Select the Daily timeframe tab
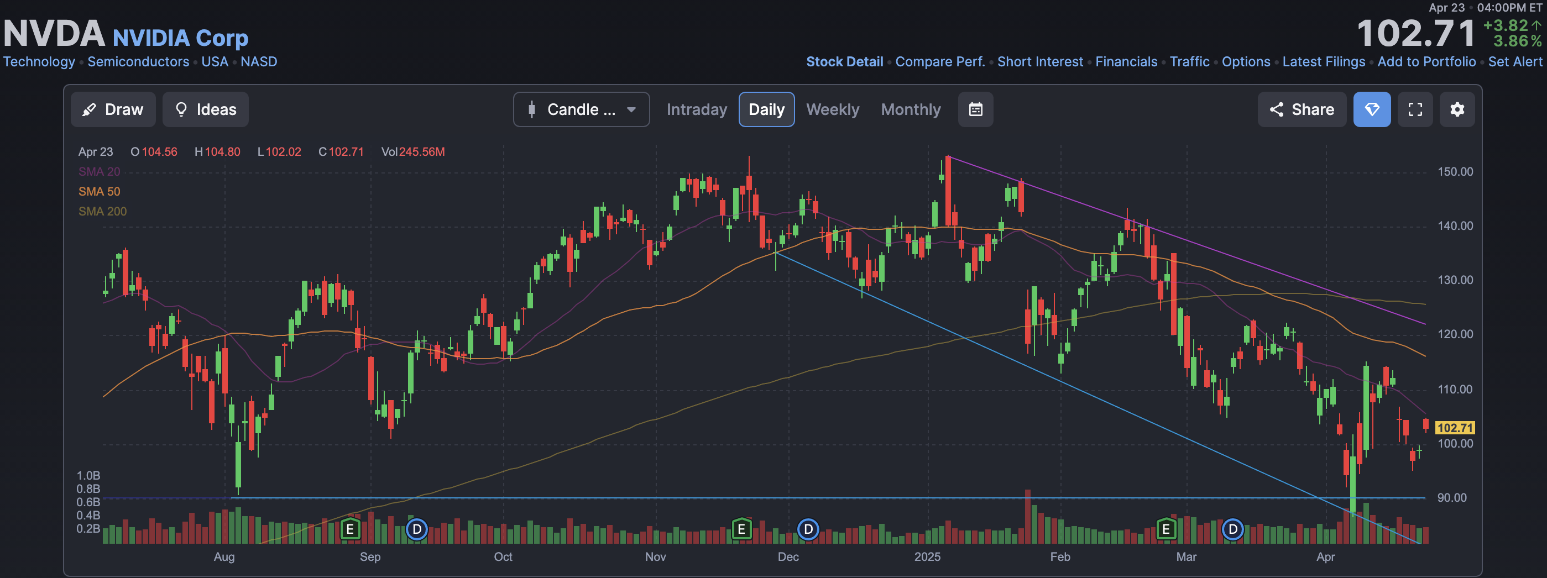 [x=766, y=109]
